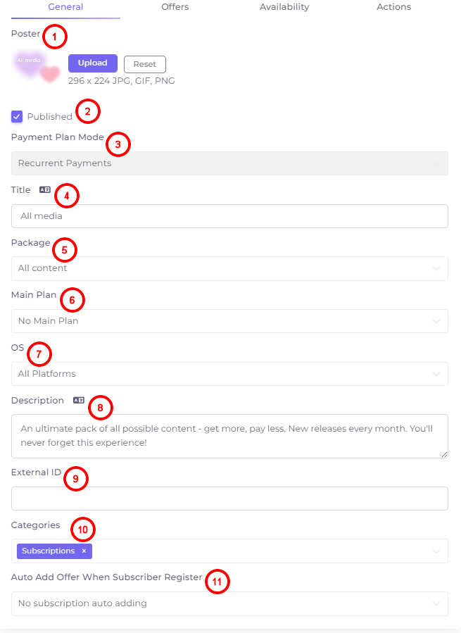Open the OS All Platforms dropdown

pos(229,374)
